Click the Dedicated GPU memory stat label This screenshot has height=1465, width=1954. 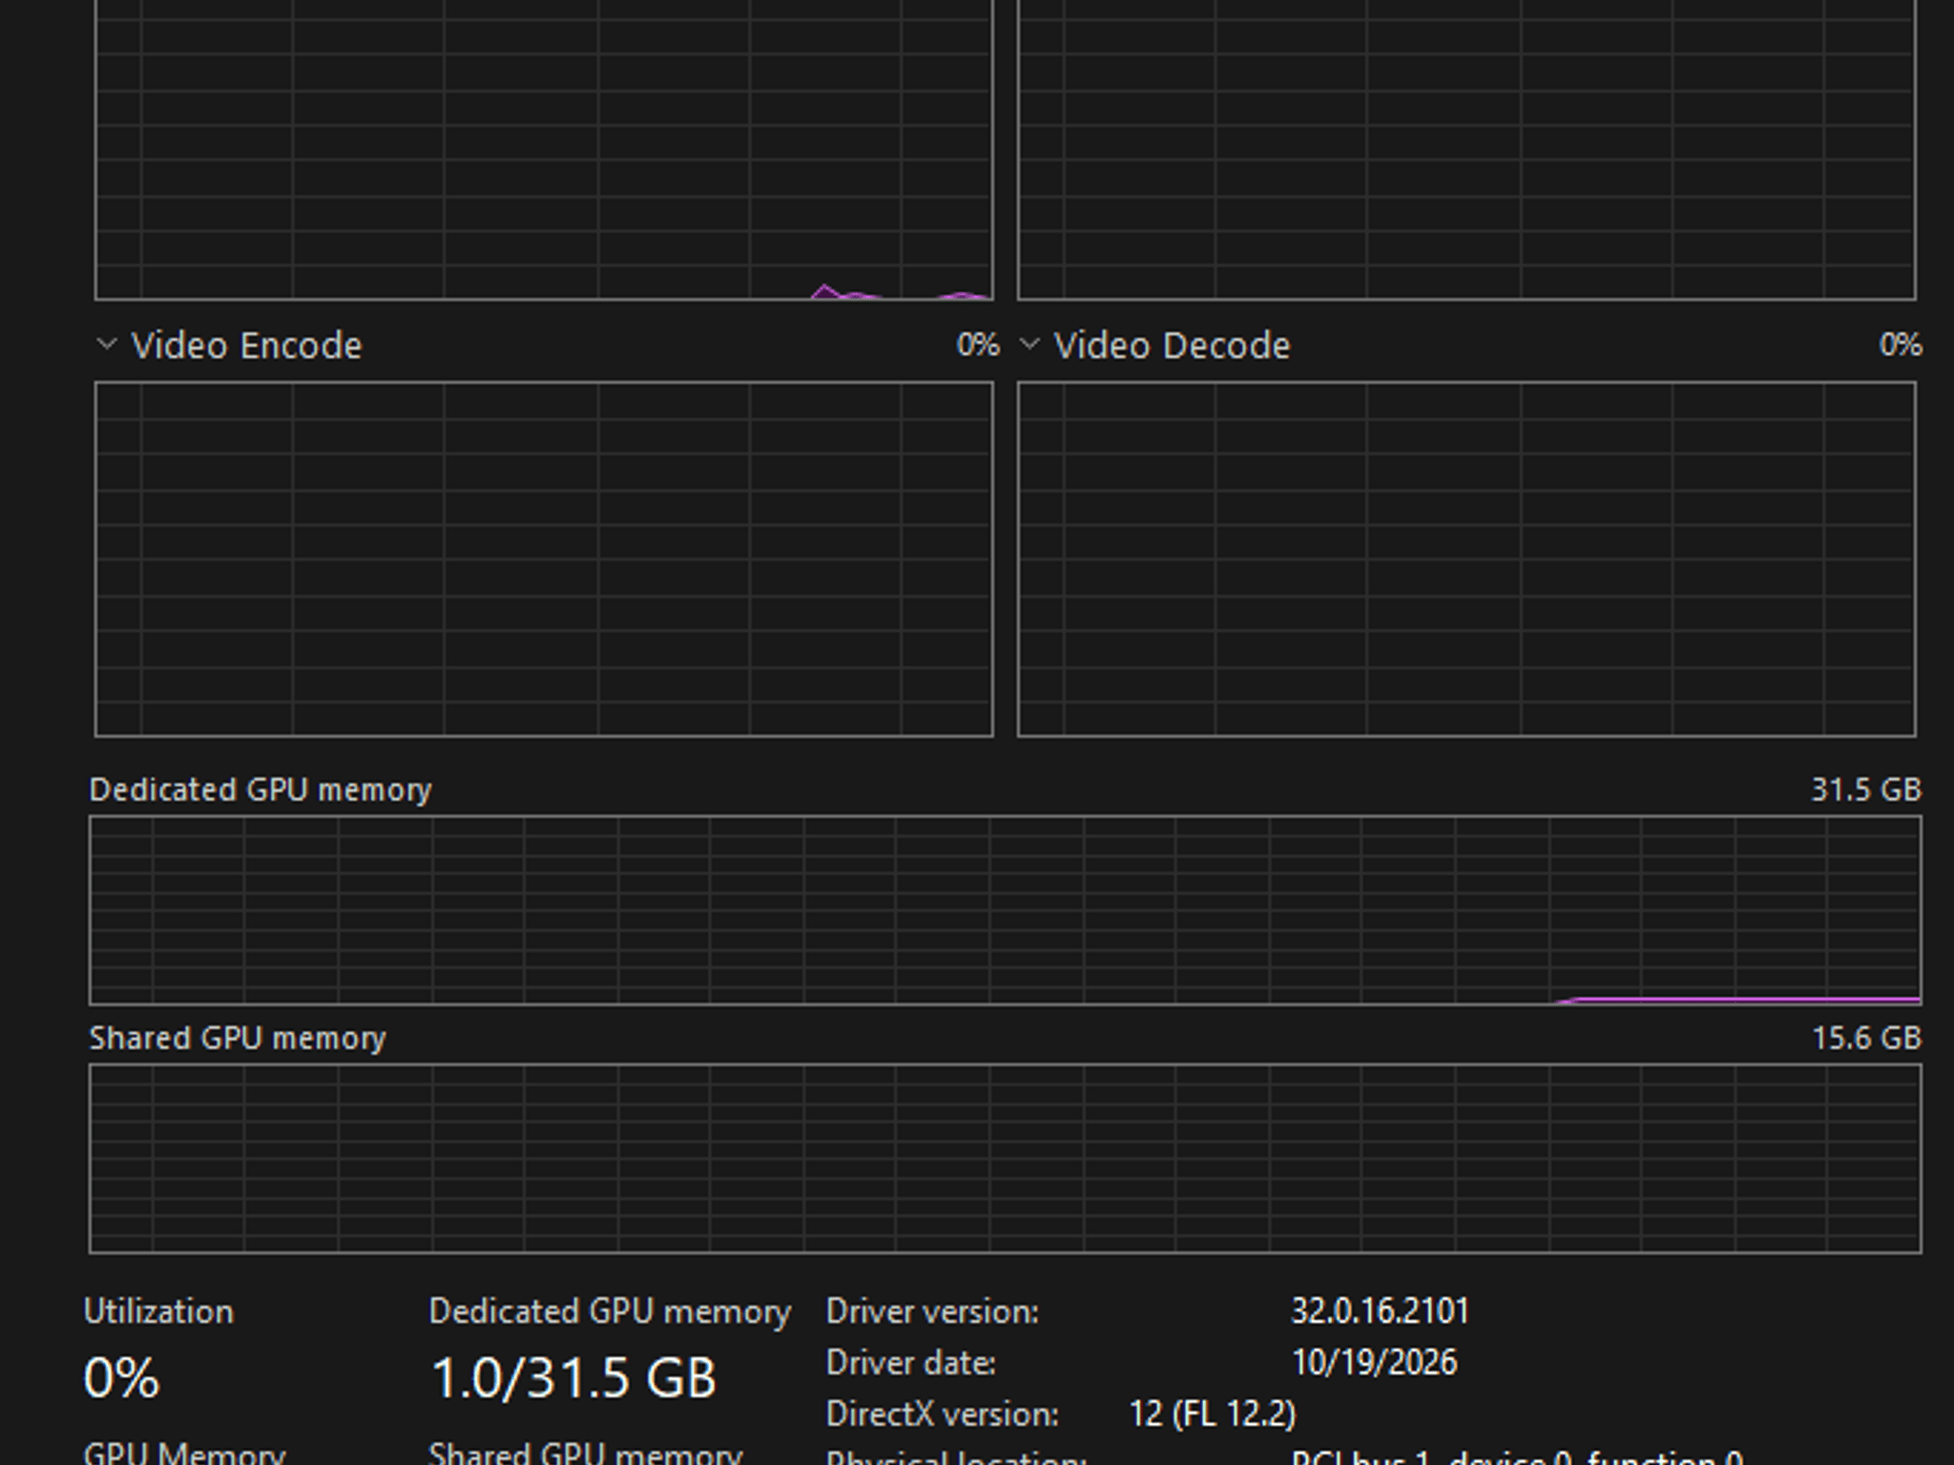click(x=610, y=1312)
